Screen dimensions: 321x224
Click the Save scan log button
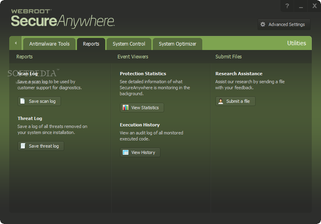pyautogui.click(x=39, y=101)
